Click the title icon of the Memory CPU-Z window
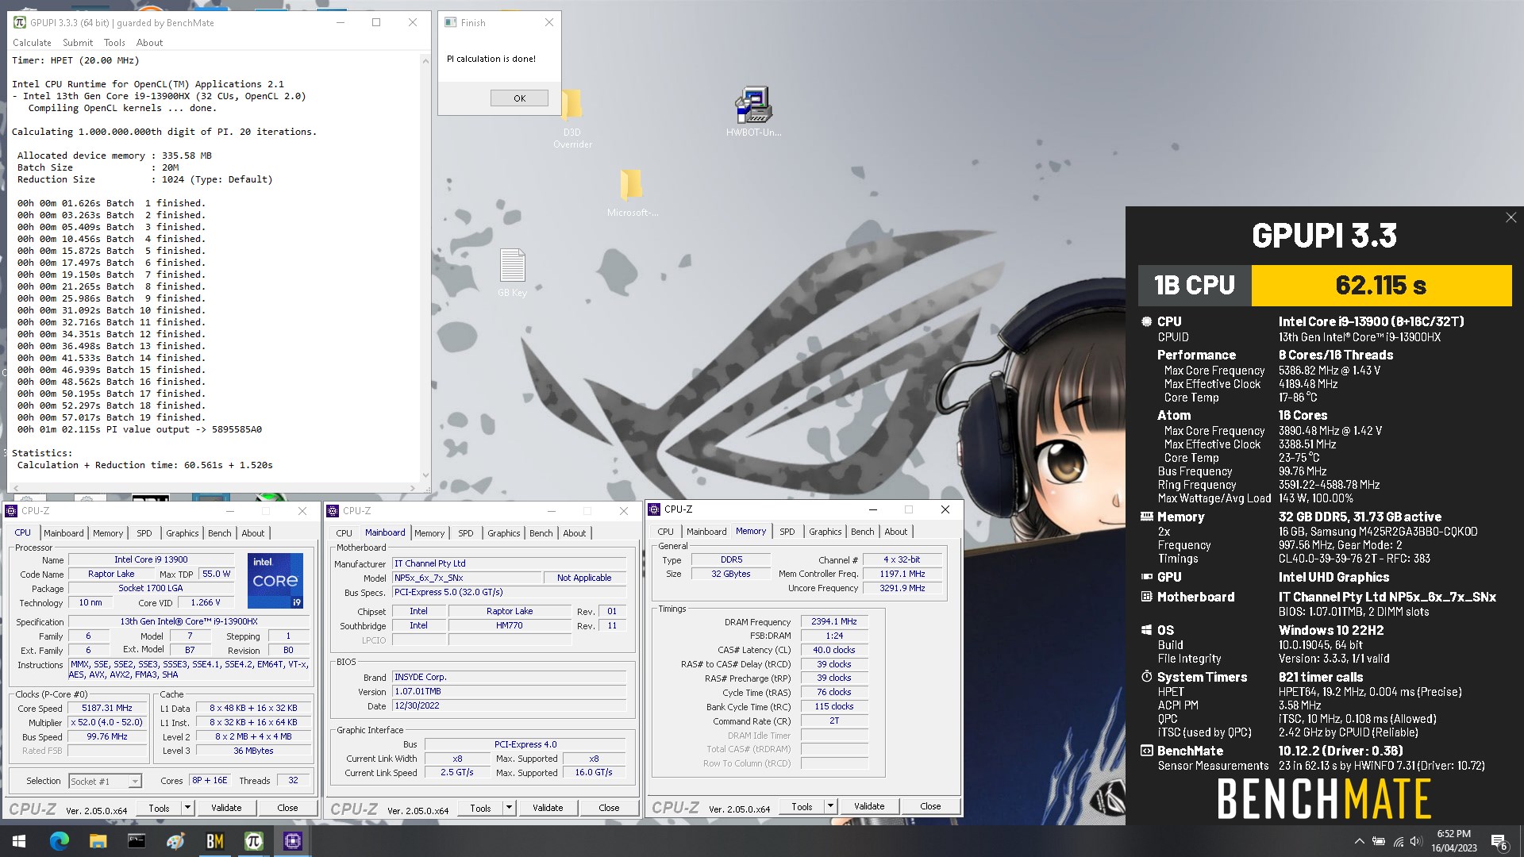The height and width of the screenshot is (857, 1524). point(655,509)
